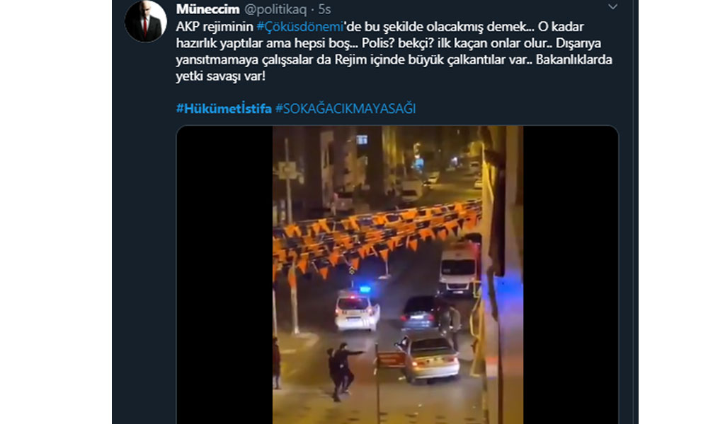Viewport: 708px width, 424px height.
Task: Click the person pointing their arm in the video
Action: (x=346, y=370)
